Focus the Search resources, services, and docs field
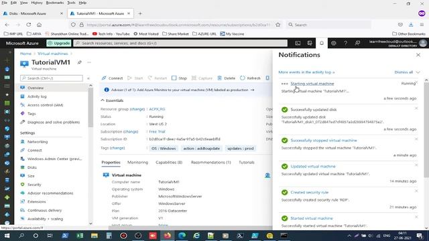Viewport: 429px width, 241px height. click(180, 43)
